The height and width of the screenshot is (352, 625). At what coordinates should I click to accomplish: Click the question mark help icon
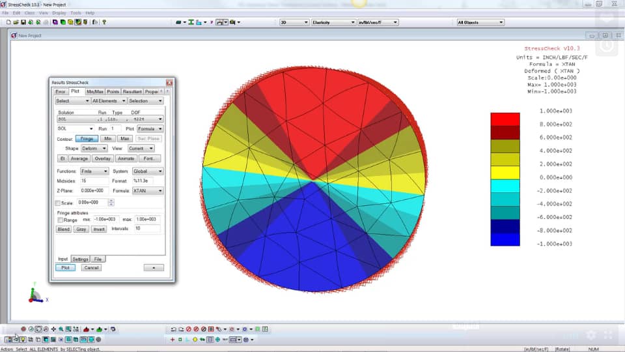tap(104, 22)
